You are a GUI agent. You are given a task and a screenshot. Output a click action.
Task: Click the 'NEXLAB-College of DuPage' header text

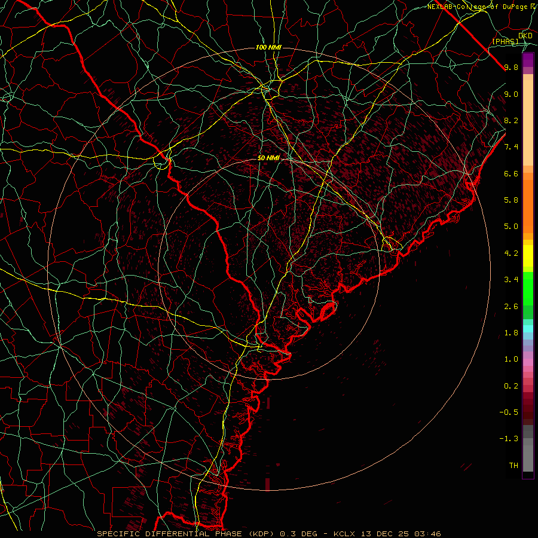pos(477,7)
